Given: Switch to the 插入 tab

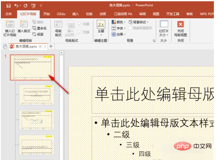Looking at the screenshot, I should click(75, 14).
